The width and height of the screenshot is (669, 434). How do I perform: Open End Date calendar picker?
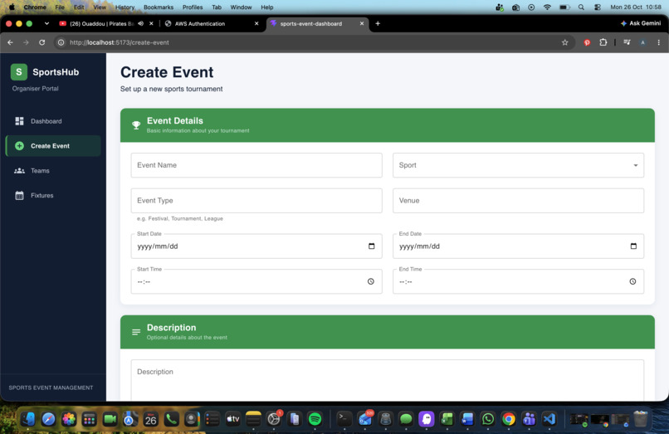(633, 246)
